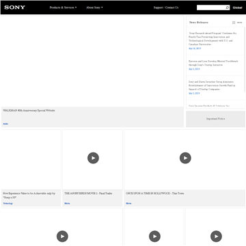Play video in card under Angry Birds and Hollywood
The width and height of the screenshot is (246, 246).
click(154, 236)
